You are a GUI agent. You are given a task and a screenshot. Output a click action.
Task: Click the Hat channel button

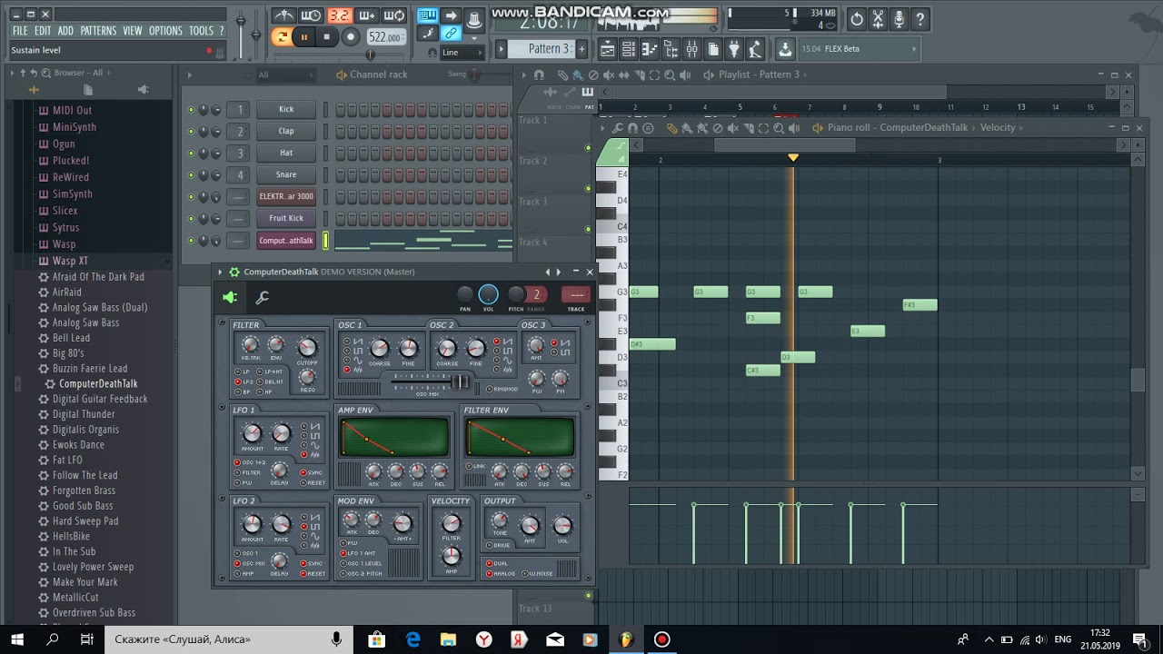286,153
